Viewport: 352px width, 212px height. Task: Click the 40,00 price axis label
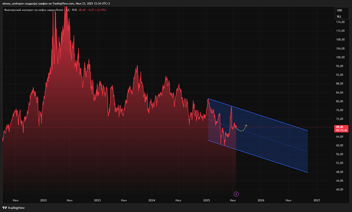coord(340,189)
